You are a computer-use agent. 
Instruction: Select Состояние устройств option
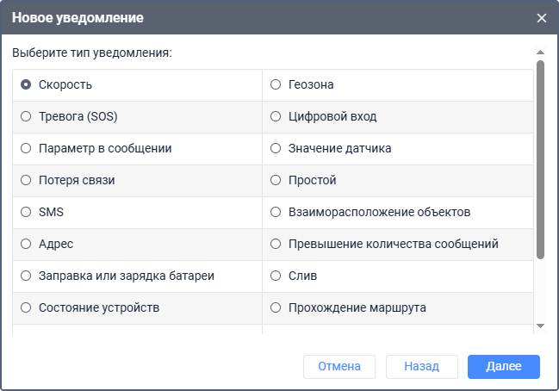coord(26,307)
